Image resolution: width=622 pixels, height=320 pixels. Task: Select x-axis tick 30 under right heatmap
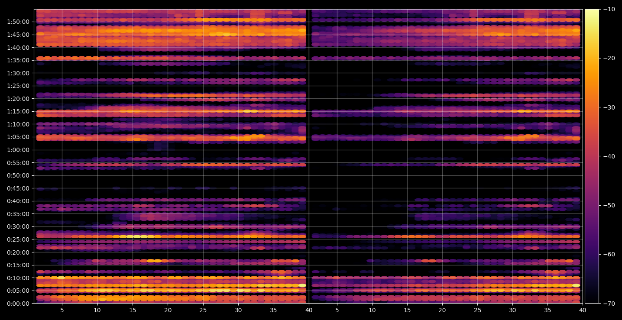click(512, 310)
